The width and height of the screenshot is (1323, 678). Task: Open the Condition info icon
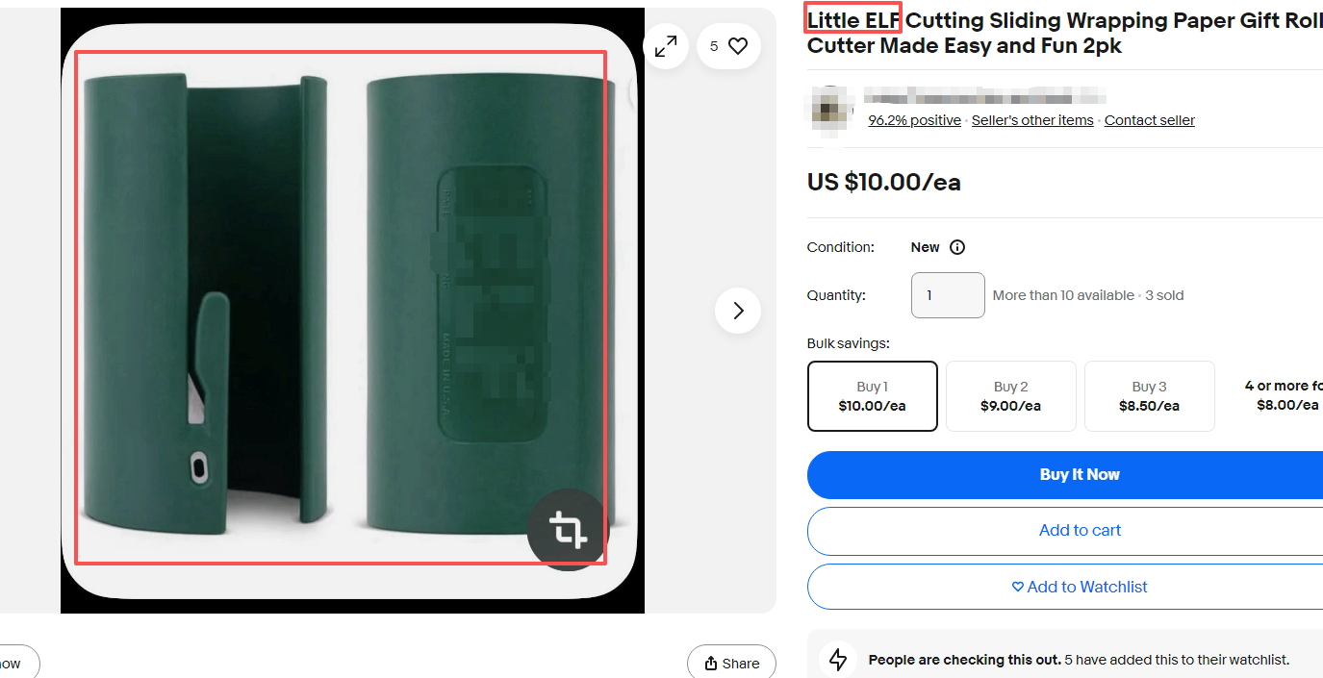tap(957, 247)
